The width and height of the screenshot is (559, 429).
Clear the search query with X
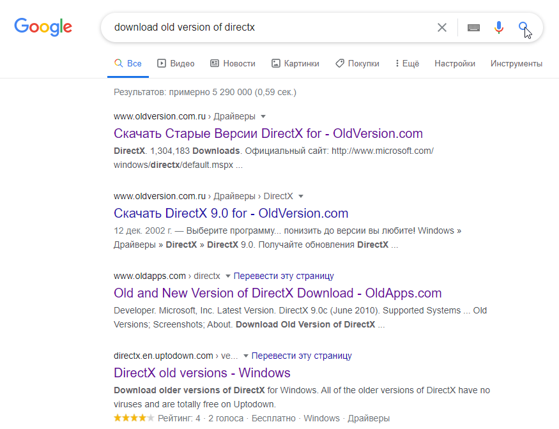[442, 27]
